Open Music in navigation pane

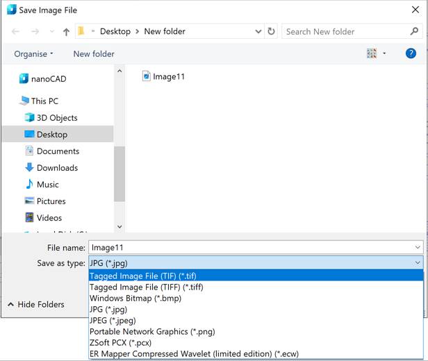[42, 184]
